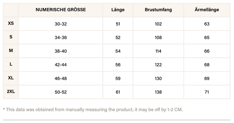Image resolution: width=234 pixels, height=123 pixels.
Task: Click the 30-32 numeric size cell
Action: click(x=61, y=24)
